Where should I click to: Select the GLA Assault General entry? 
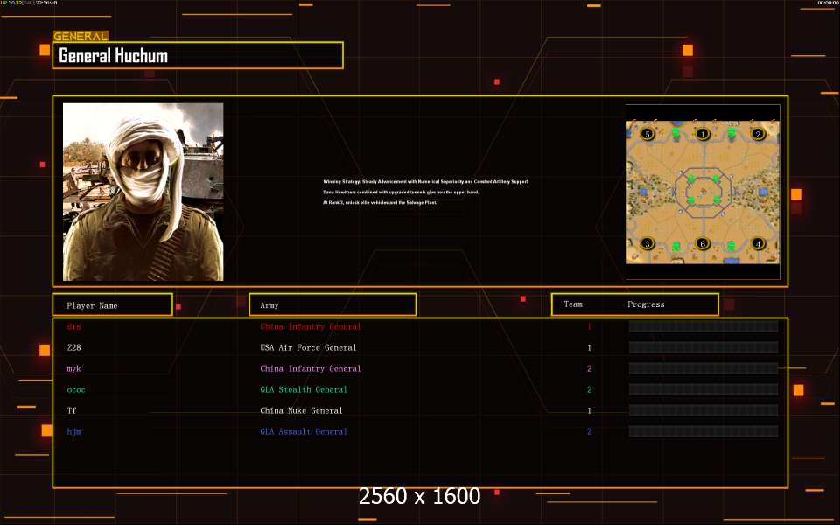pyautogui.click(x=304, y=432)
